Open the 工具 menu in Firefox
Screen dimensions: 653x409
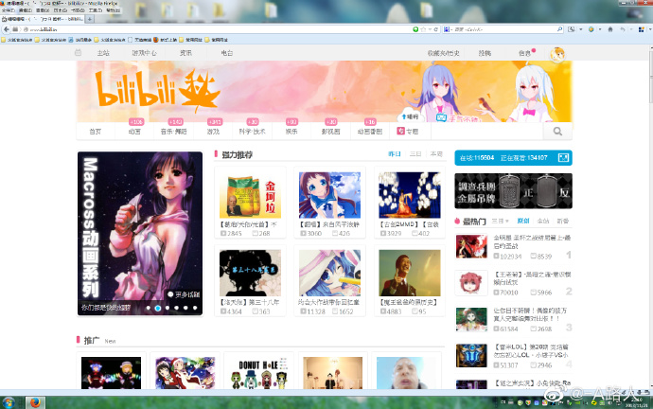click(x=95, y=9)
